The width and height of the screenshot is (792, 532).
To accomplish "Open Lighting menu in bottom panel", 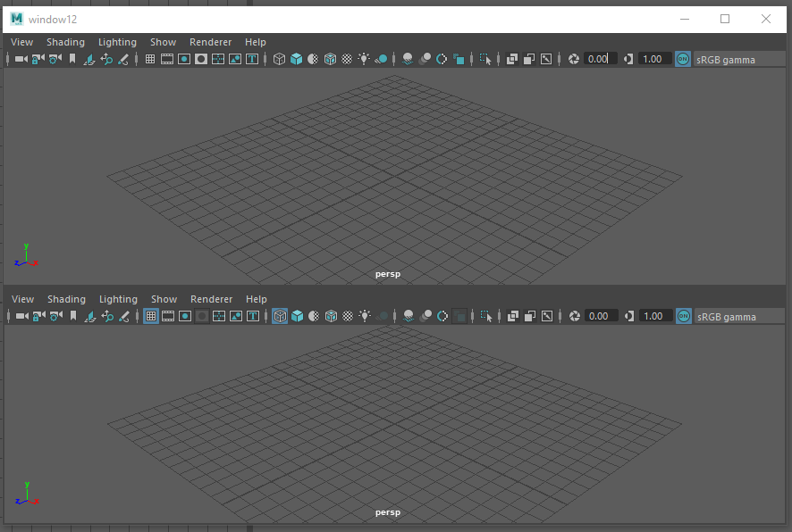I will click(118, 299).
